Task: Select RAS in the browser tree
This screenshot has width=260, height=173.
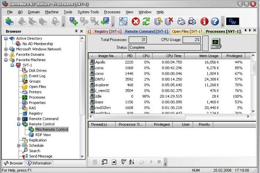Action: [x=32, y=108]
